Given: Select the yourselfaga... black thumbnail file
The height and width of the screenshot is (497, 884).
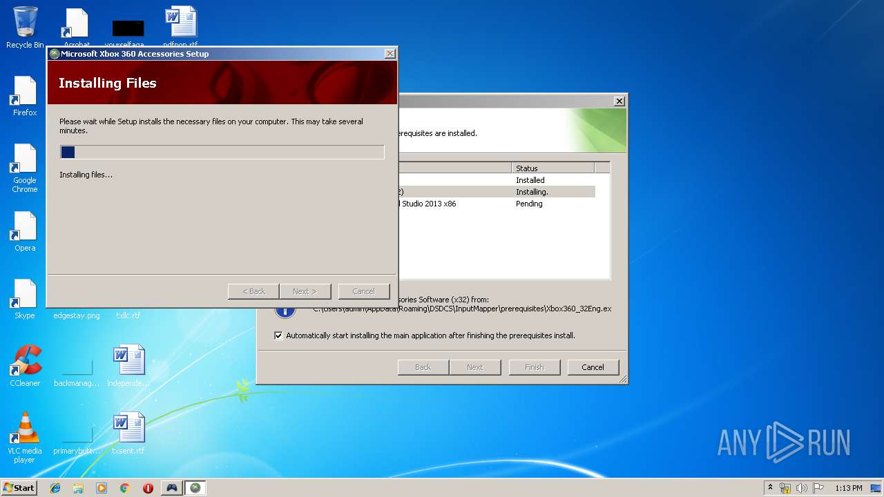Looking at the screenshot, I should point(128,33).
